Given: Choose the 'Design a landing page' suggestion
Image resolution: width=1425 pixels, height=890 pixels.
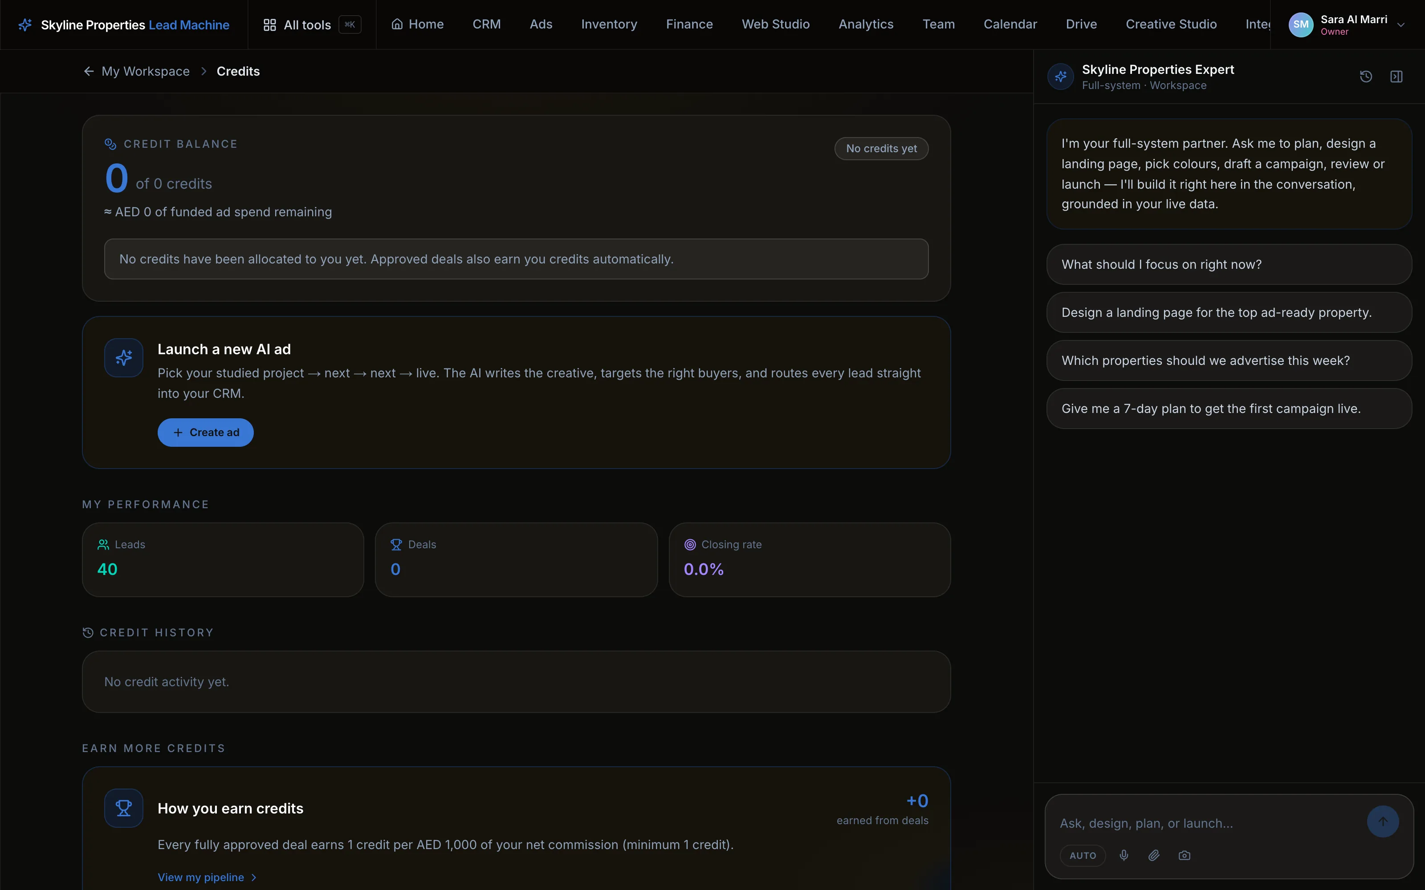Looking at the screenshot, I should (x=1229, y=312).
